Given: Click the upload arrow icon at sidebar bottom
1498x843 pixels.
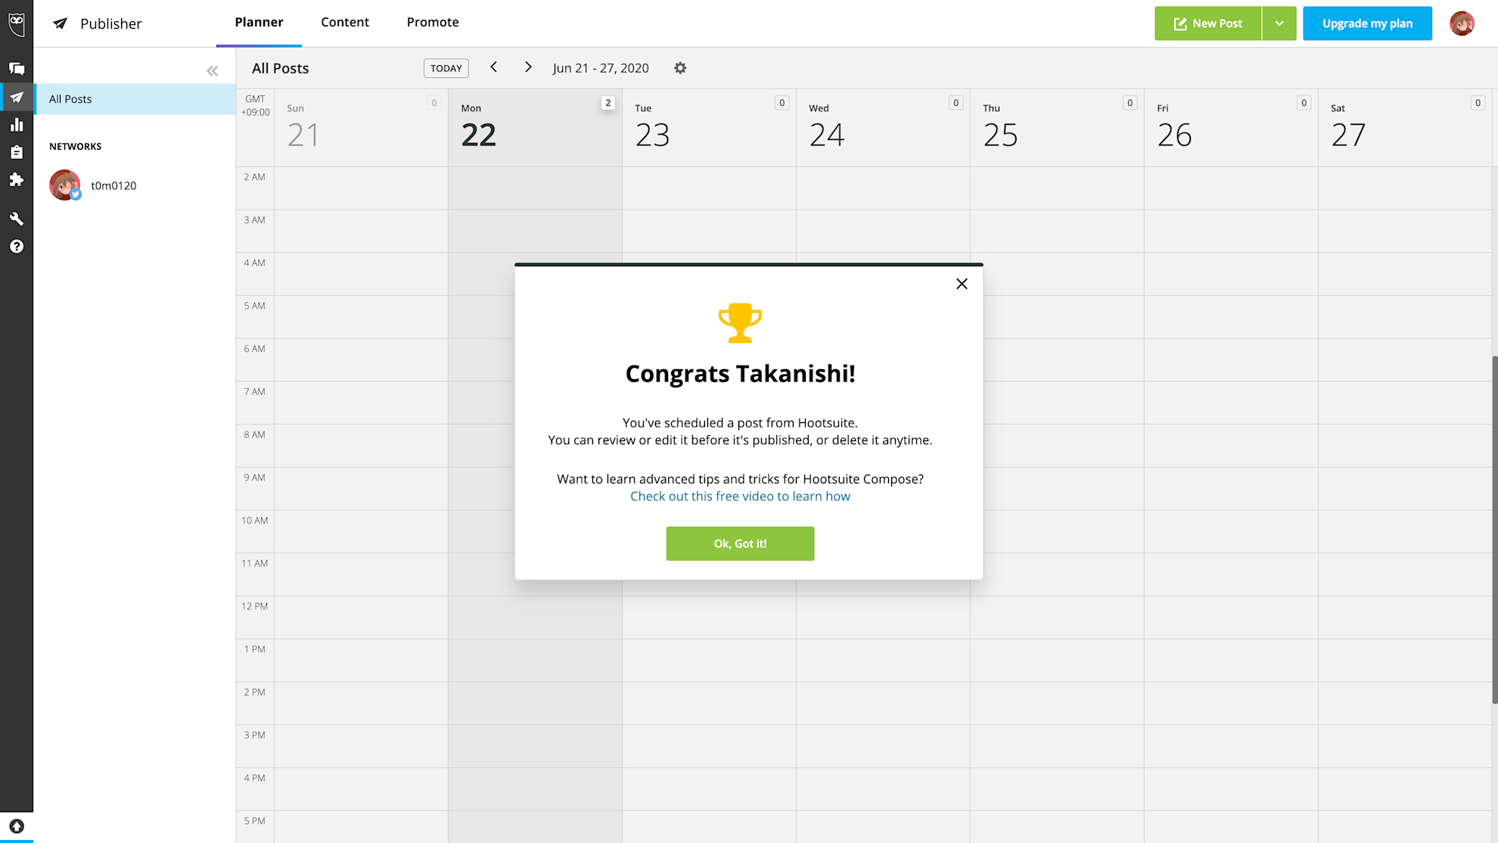Looking at the screenshot, I should click(x=17, y=826).
